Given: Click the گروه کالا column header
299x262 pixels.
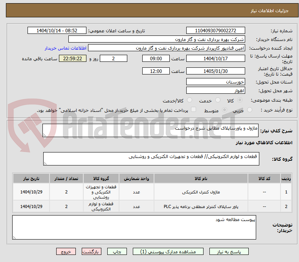Looking at the screenshot, I should click(x=101, y=178).
